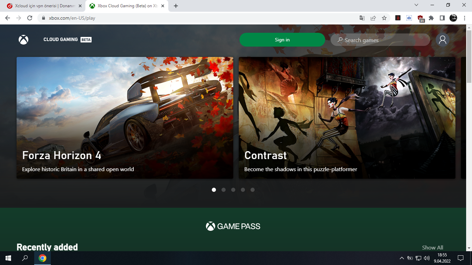The width and height of the screenshot is (472, 265).
Task: Click the Xbox logo in the page header
Action: pos(23,40)
